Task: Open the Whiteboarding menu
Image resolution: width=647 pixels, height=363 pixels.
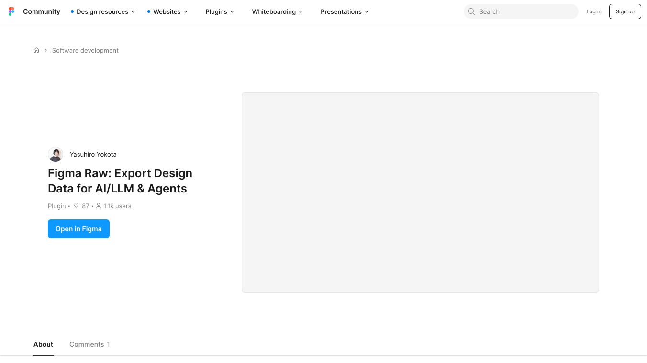Action: [277, 11]
